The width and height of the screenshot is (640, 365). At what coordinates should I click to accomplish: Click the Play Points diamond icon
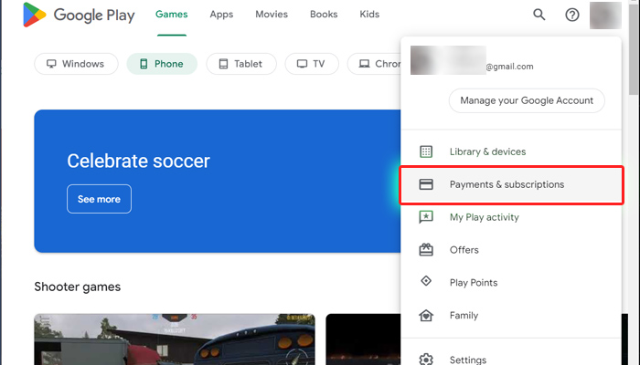click(x=426, y=281)
